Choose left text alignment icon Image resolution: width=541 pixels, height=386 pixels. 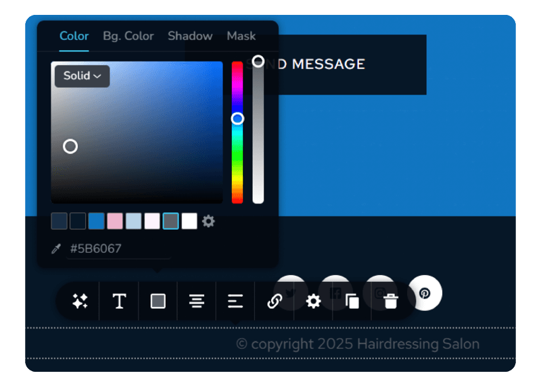coord(235,301)
